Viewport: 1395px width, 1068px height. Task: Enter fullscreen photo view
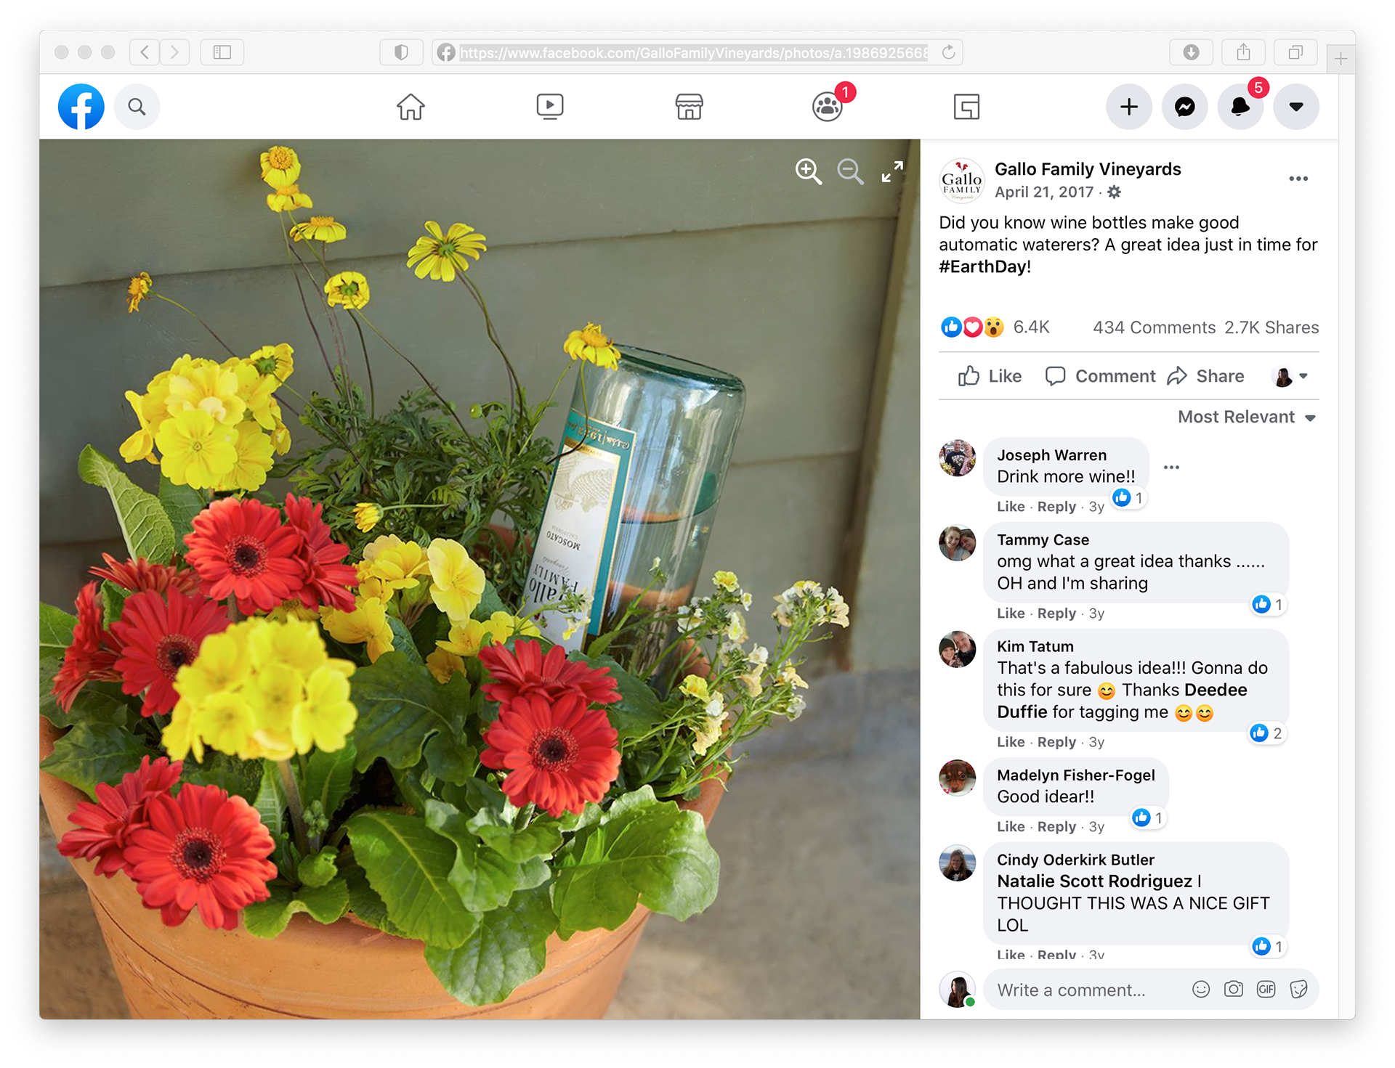[x=892, y=172]
